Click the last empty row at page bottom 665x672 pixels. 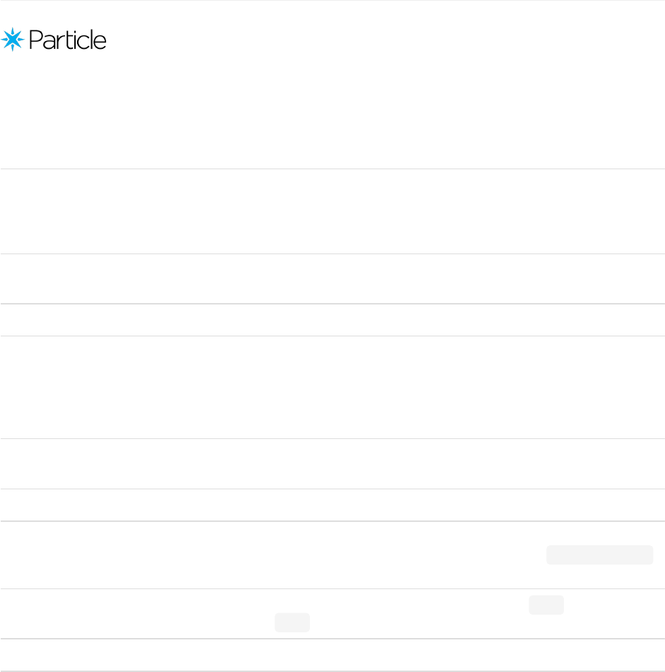coord(332,655)
